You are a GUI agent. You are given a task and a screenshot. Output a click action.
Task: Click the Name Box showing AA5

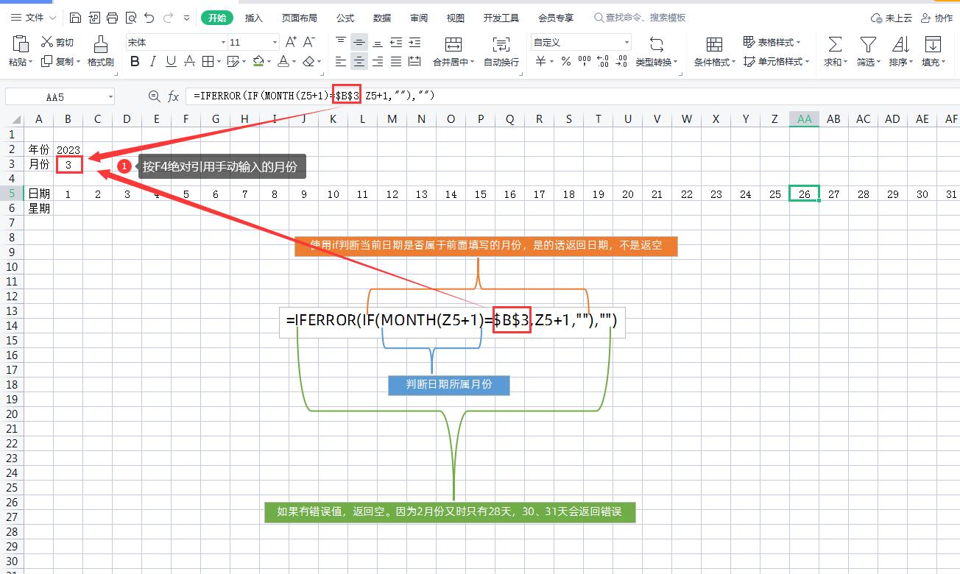[55, 96]
